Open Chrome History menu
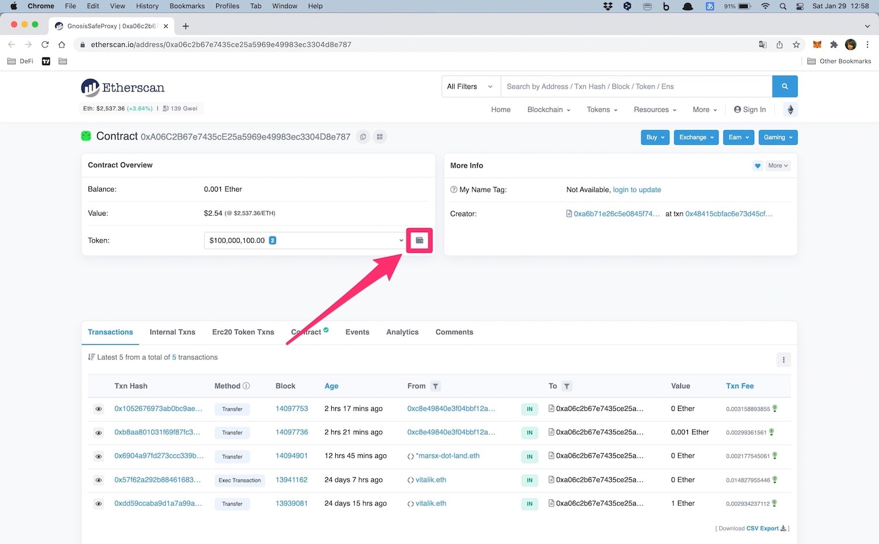This screenshot has height=544, width=879. [x=147, y=6]
